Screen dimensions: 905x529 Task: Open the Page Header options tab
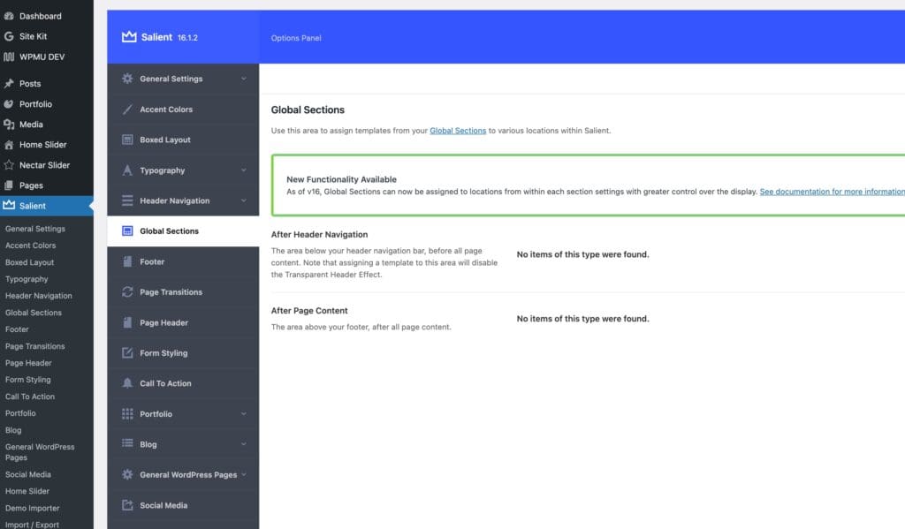(164, 322)
